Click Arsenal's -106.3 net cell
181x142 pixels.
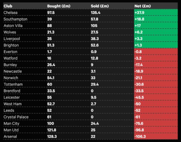[157, 136]
